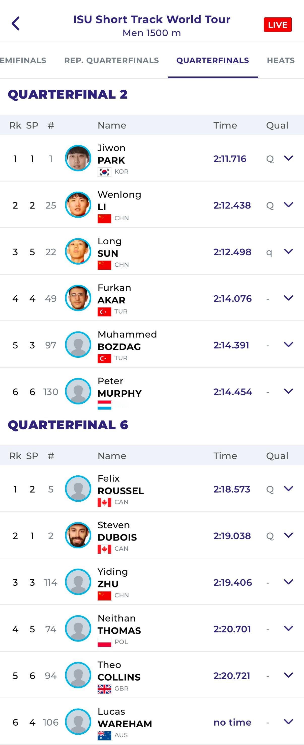Select the Quarterfinals tab
The height and width of the screenshot is (745, 304).
click(x=212, y=60)
